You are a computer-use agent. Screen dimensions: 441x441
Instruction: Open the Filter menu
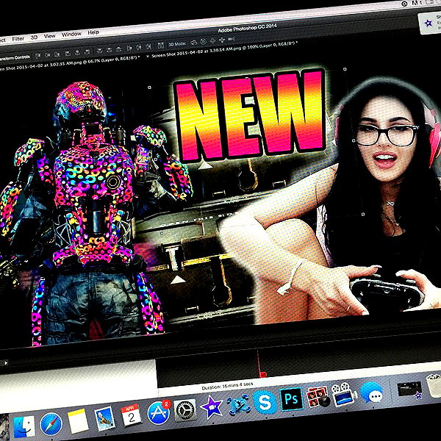pos(18,39)
